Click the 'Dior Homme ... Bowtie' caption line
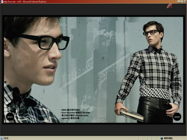 [x=75, y=113]
